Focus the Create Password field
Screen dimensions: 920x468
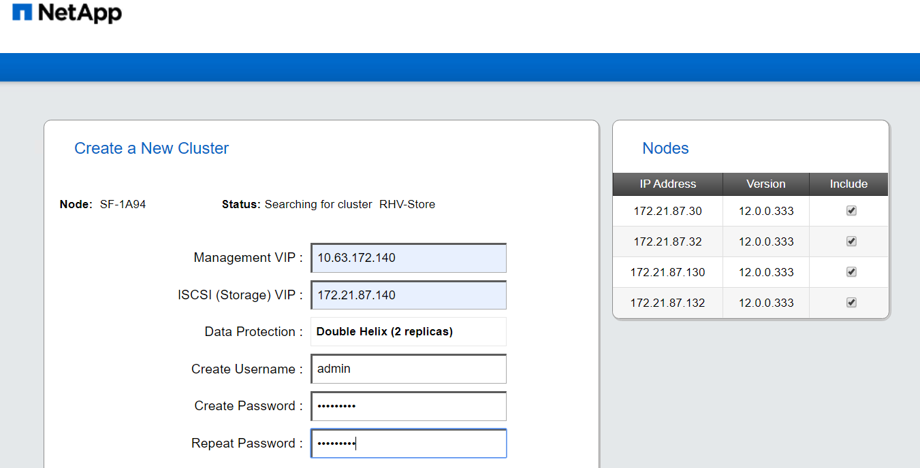click(409, 406)
